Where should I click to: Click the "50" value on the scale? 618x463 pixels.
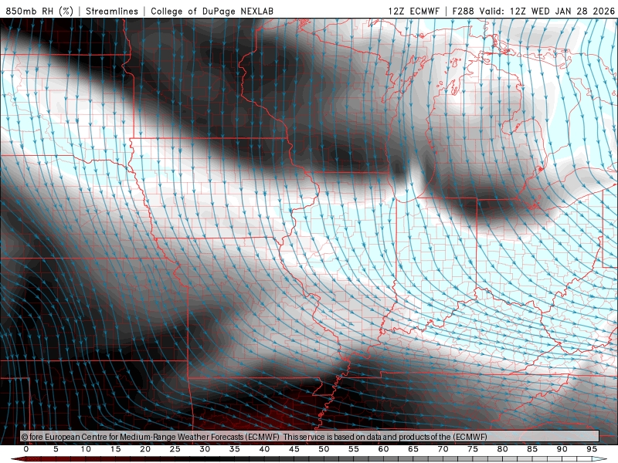324,449
